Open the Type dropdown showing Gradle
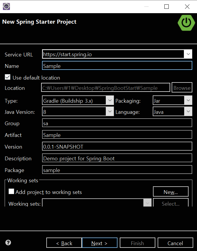The height and width of the screenshot is (251, 197). click(78, 100)
